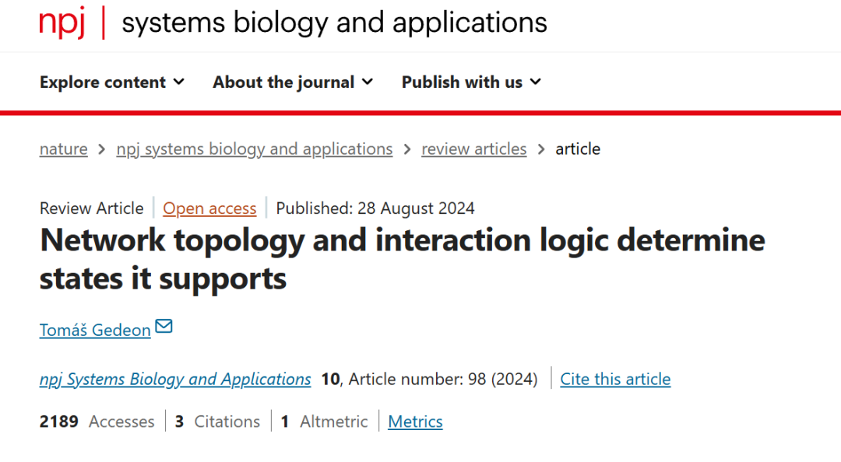Click the 3 Citations count

(x=217, y=422)
